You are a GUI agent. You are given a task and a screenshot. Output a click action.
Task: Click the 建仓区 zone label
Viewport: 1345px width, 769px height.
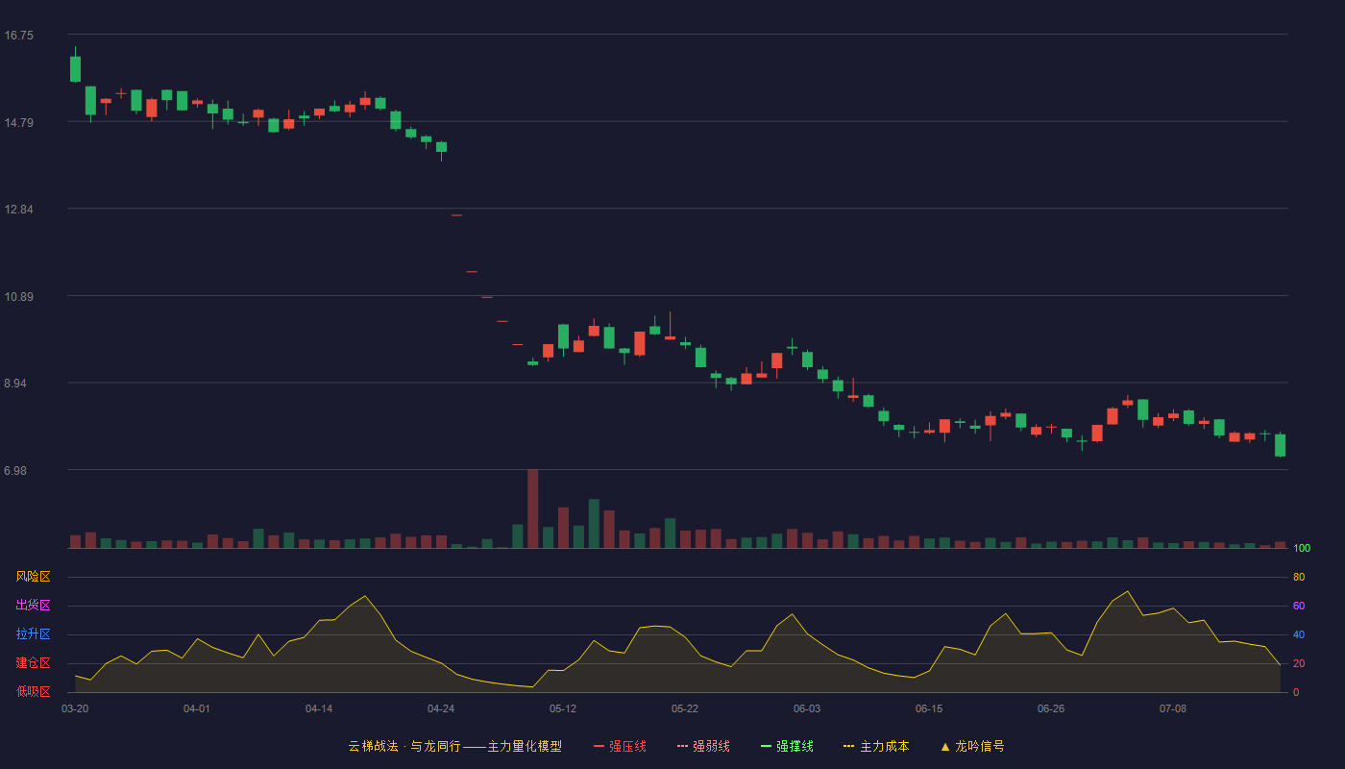(x=33, y=663)
